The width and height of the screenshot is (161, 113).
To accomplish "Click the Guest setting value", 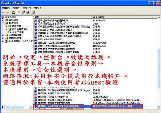I will click(95, 24).
